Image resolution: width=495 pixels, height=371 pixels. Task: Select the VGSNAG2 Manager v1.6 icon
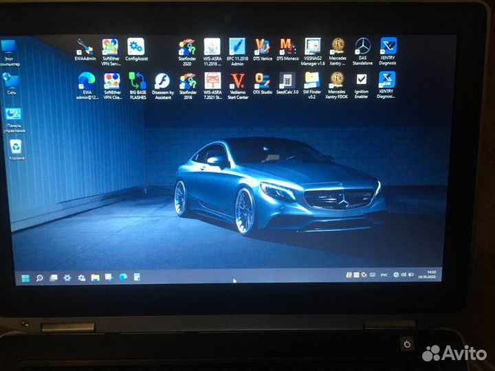[x=313, y=52]
